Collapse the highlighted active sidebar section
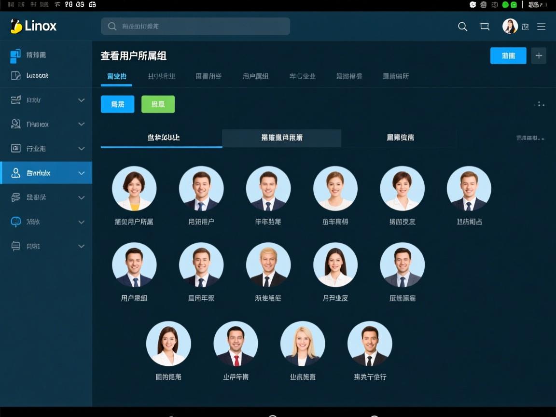The width and height of the screenshot is (556, 417). point(81,172)
